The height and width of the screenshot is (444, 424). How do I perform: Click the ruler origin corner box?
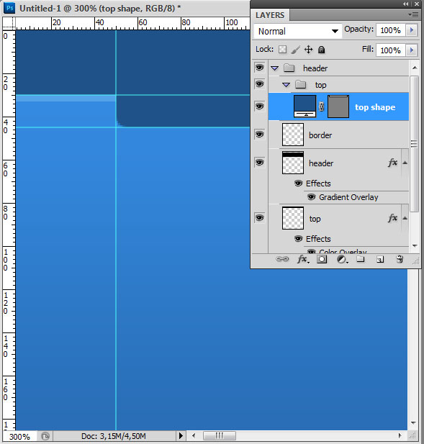coord(9,23)
